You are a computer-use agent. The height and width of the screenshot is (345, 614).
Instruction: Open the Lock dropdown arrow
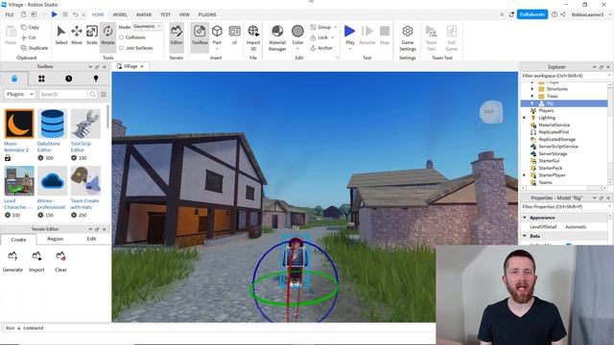click(x=333, y=37)
